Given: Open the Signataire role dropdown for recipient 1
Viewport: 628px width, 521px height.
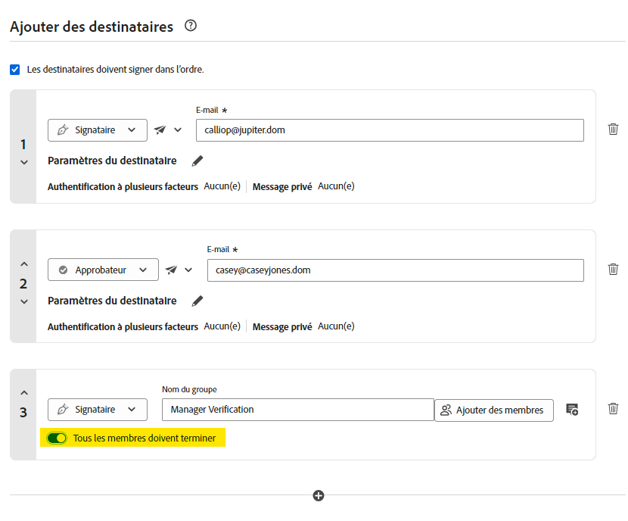Looking at the screenshot, I should 97,129.
